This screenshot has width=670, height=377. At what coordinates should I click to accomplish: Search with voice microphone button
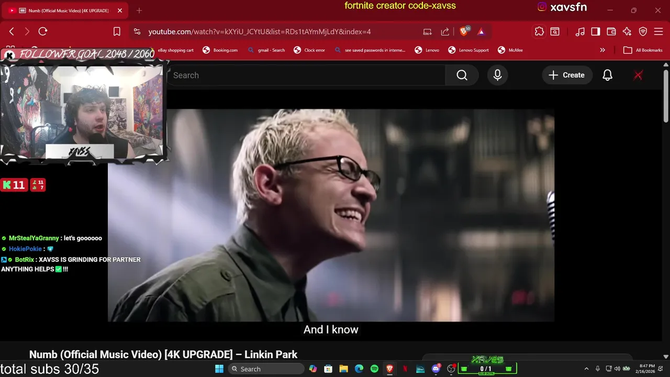point(498,75)
